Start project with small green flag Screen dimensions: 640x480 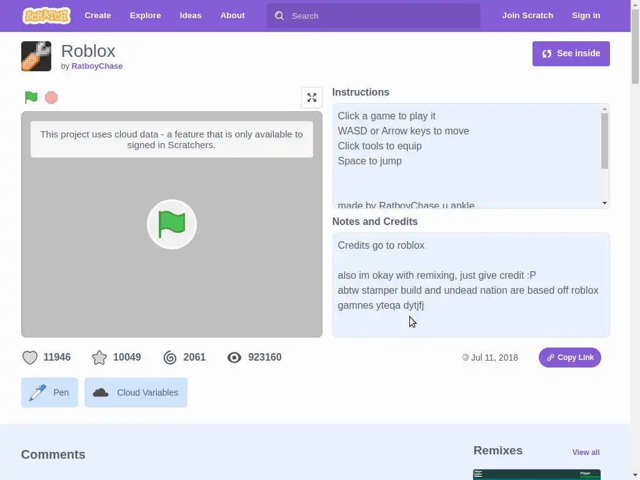tap(31, 97)
